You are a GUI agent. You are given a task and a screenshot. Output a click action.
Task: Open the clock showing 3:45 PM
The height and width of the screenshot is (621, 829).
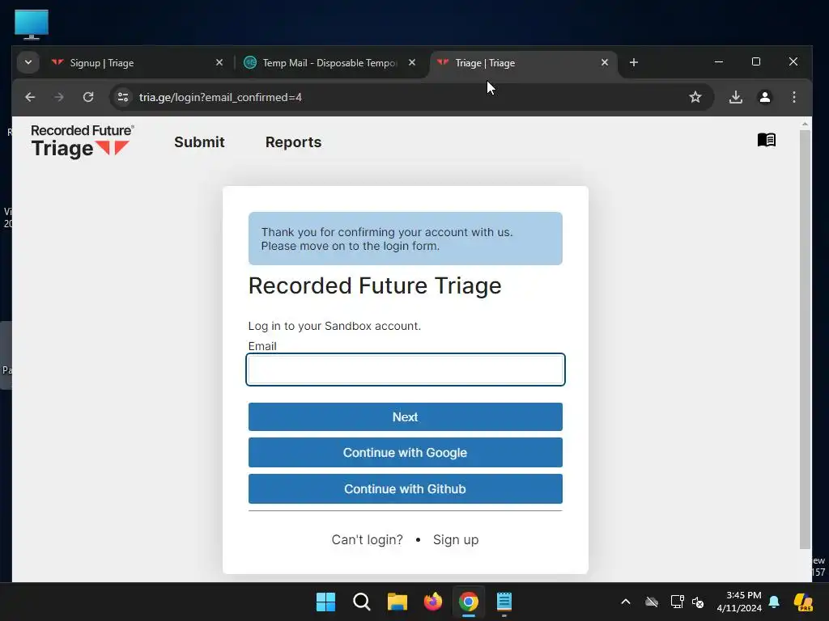(x=739, y=602)
